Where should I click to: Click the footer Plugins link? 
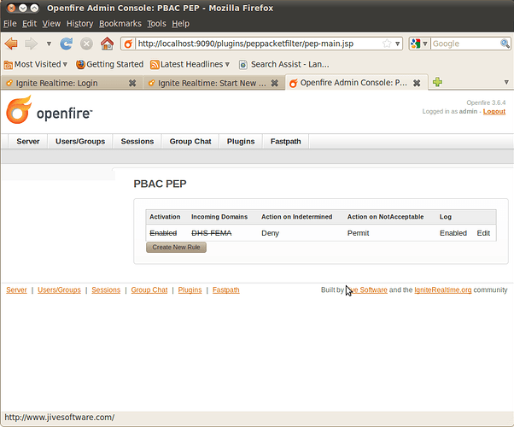pyautogui.click(x=190, y=290)
